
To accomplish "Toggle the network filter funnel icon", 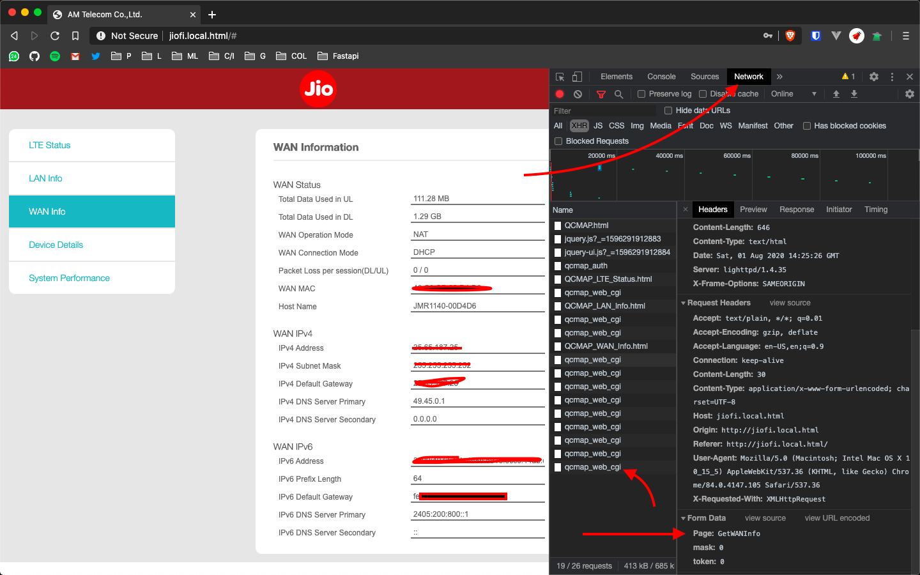I will (601, 94).
